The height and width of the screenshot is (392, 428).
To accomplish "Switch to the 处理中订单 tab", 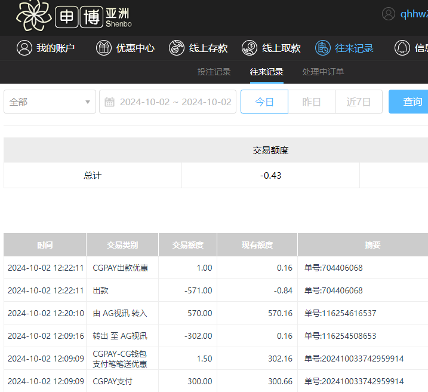I will tap(323, 72).
